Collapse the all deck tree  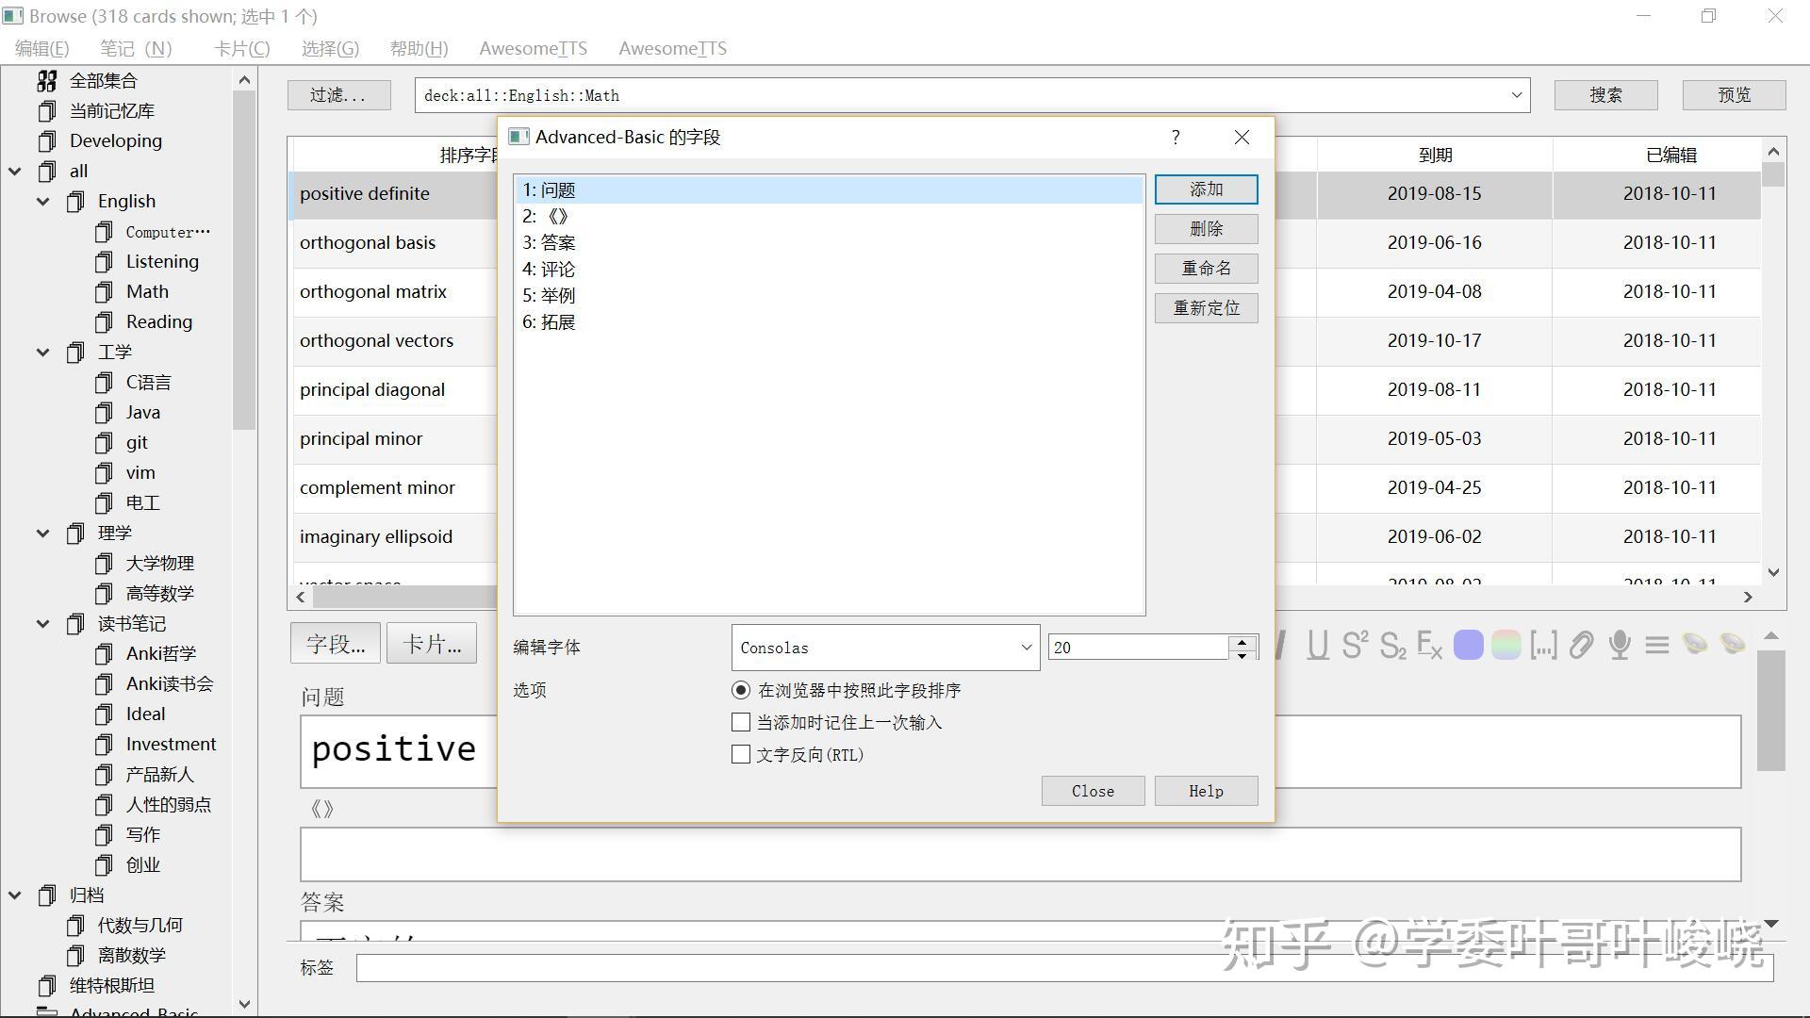pyautogui.click(x=15, y=172)
